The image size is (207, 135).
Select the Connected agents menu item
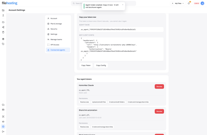(x=58, y=50)
